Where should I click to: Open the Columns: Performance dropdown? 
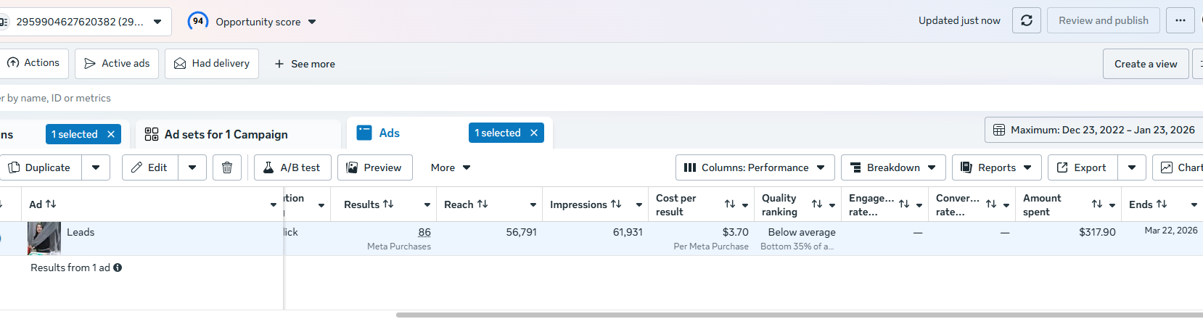point(755,167)
